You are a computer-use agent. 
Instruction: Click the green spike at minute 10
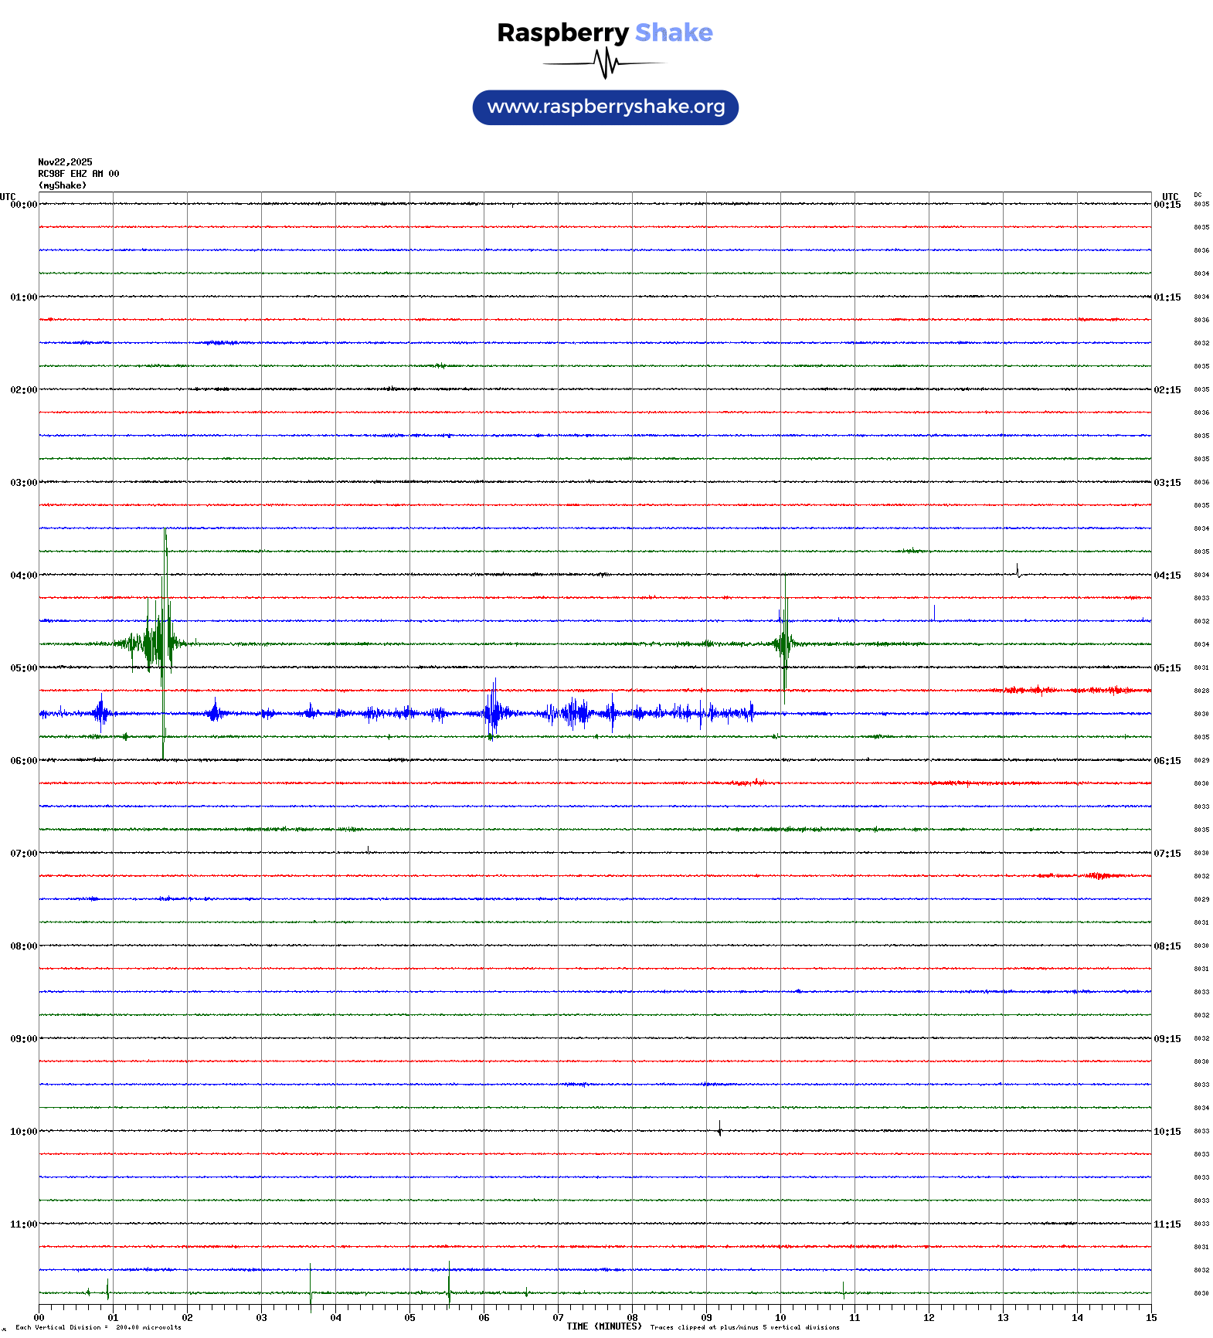784,641
